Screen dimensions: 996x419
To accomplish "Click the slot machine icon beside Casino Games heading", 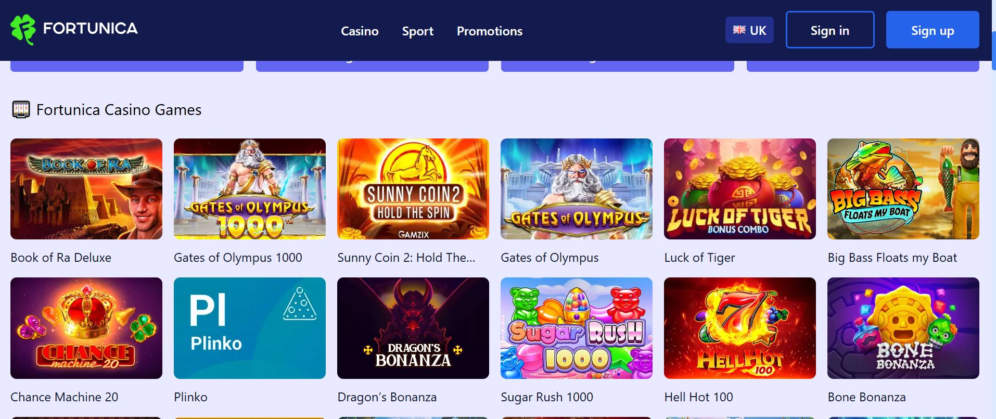I will click(20, 109).
